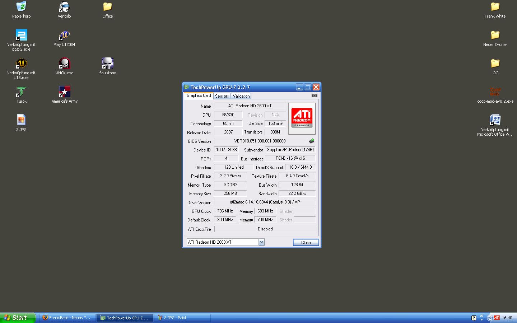Click the Shaders value 120 Unified
Viewport: 517px width, 323px height.
click(x=234, y=167)
